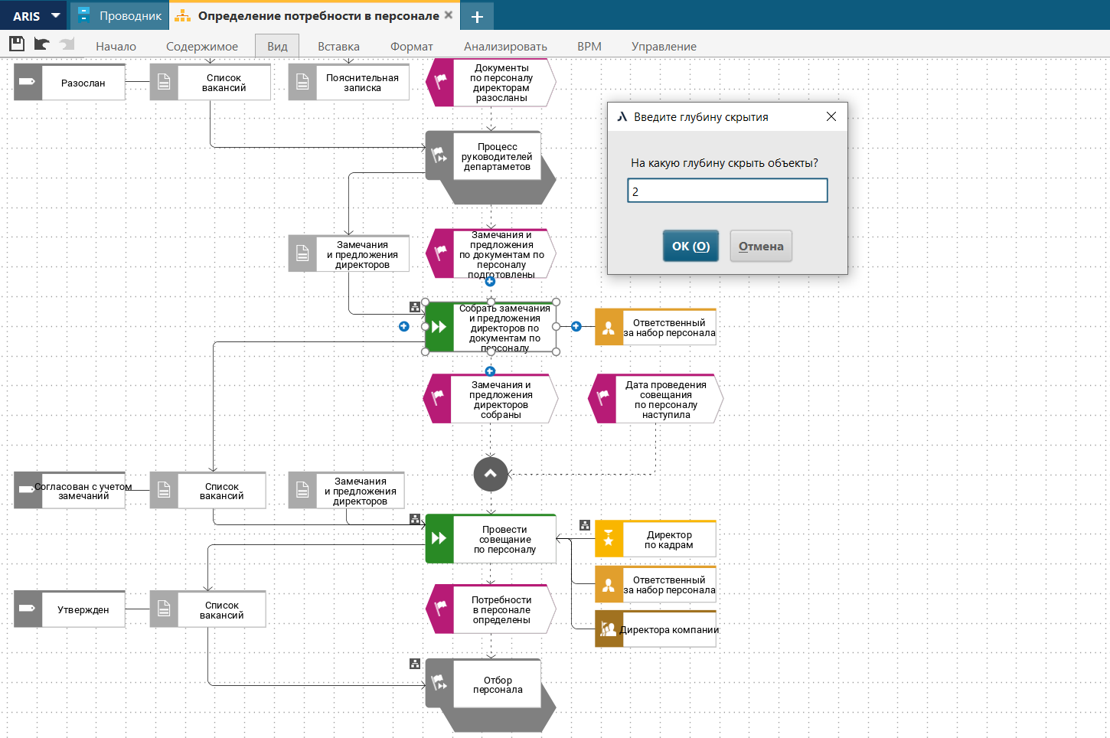The image size is (1110, 738).
Task: Open the Анализировать ribbon tab
Action: [505, 46]
